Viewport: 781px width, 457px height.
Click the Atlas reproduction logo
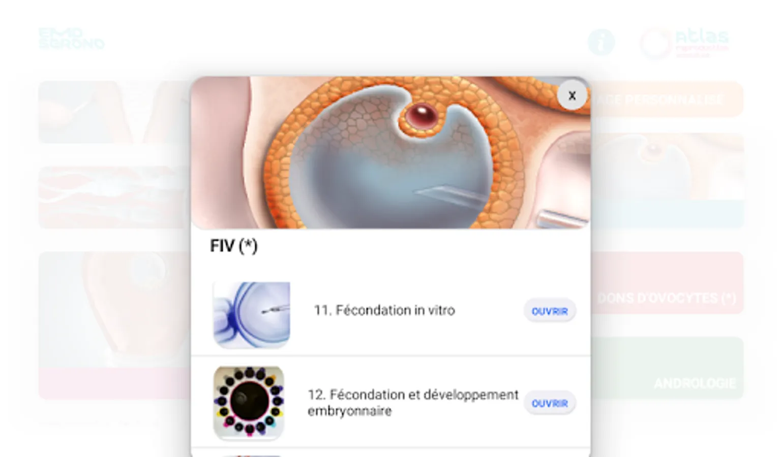pos(684,43)
